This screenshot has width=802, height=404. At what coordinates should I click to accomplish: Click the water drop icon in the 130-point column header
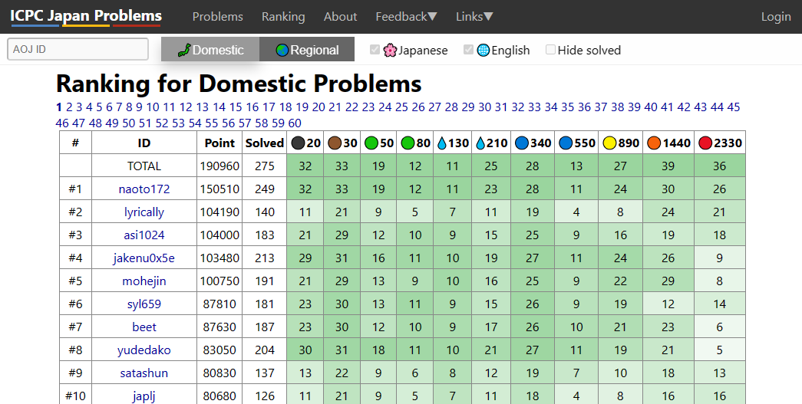tap(441, 143)
